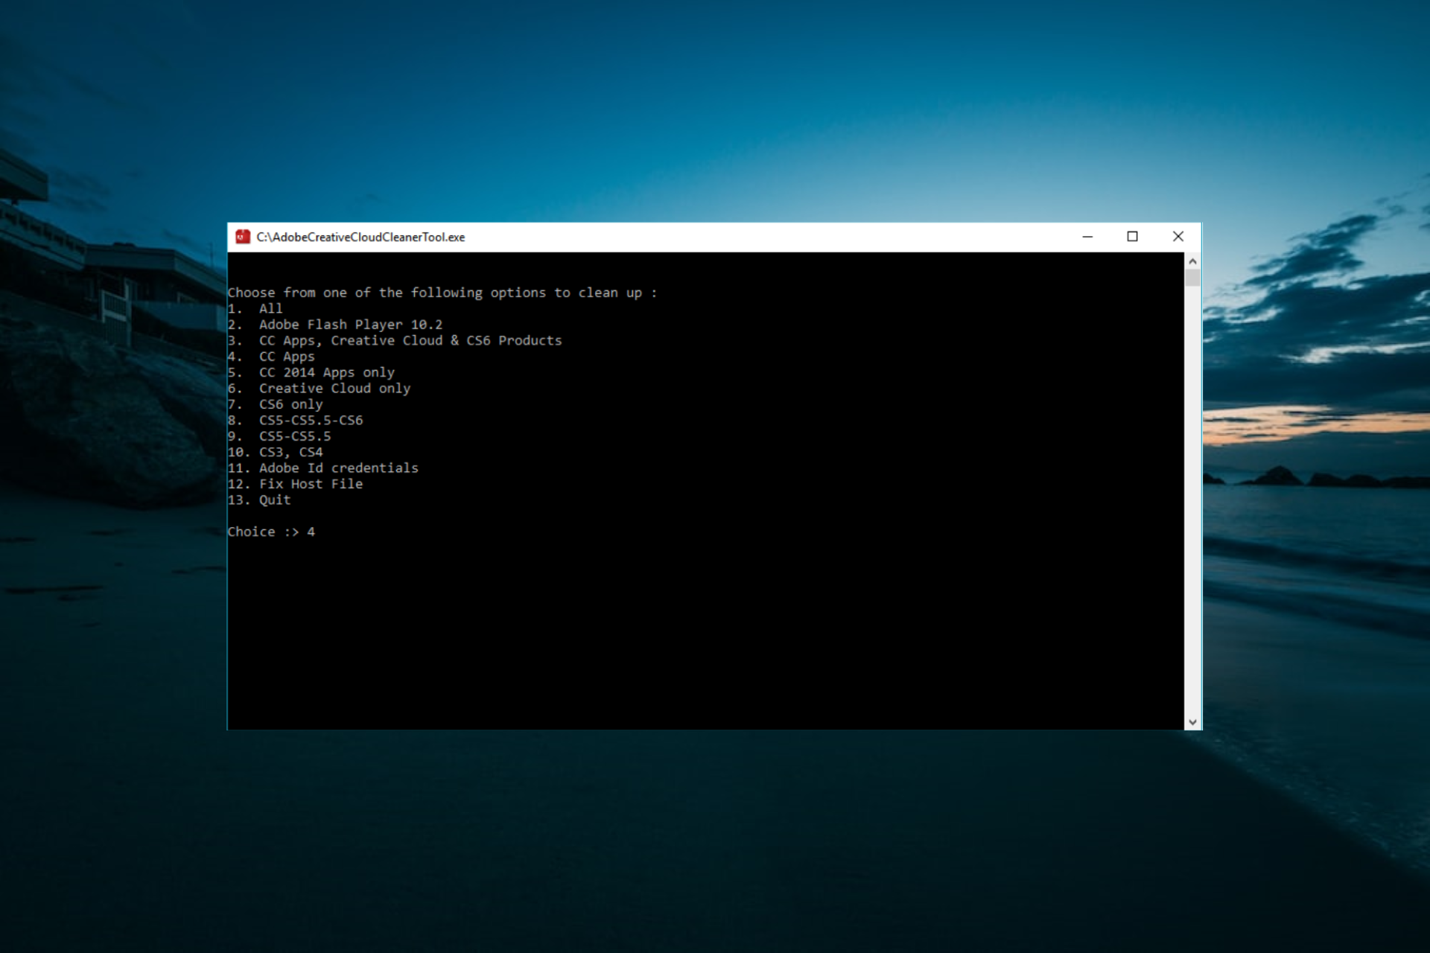The width and height of the screenshot is (1430, 953).
Task: Click the 'CS5-CS5.5-CS6' option line
Action: 296,420
